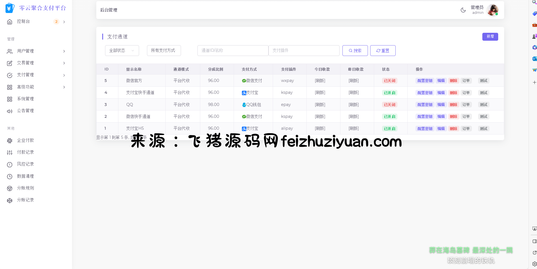Open 公告管理 in the sidebar
This screenshot has height=269, width=537.
click(25, 111)
